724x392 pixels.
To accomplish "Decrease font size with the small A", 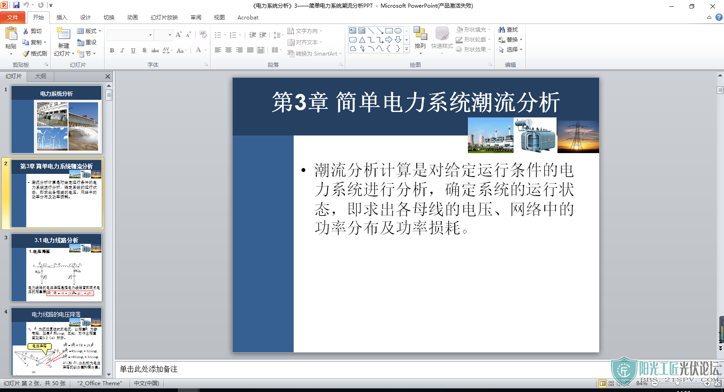I will coord(188,35).
